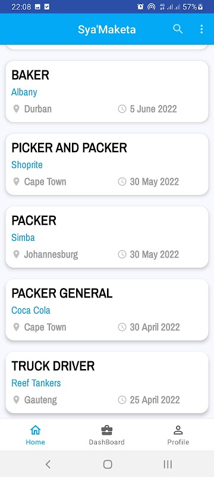This screenshot has width=214, height=477.
Task: Select the Shoprite company link
Action: pyautogui.click(x=27, y=165)
